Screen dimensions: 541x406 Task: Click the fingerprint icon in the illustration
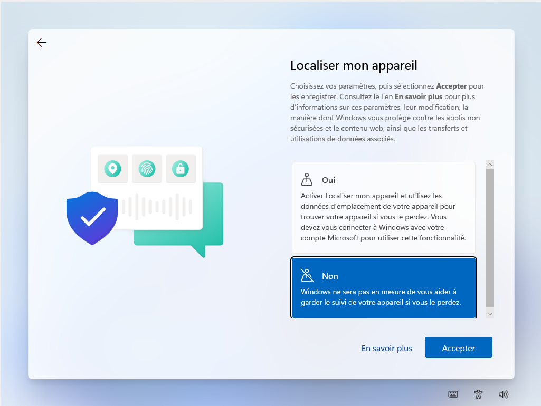pyautogui.click(x=147, y=169)
